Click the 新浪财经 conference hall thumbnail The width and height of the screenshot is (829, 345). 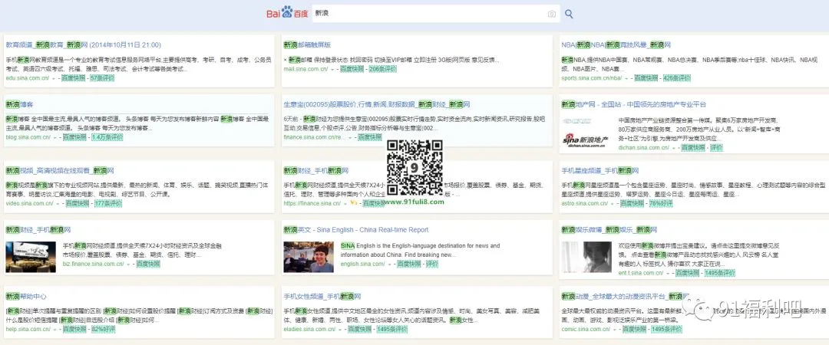click(31, 257)
